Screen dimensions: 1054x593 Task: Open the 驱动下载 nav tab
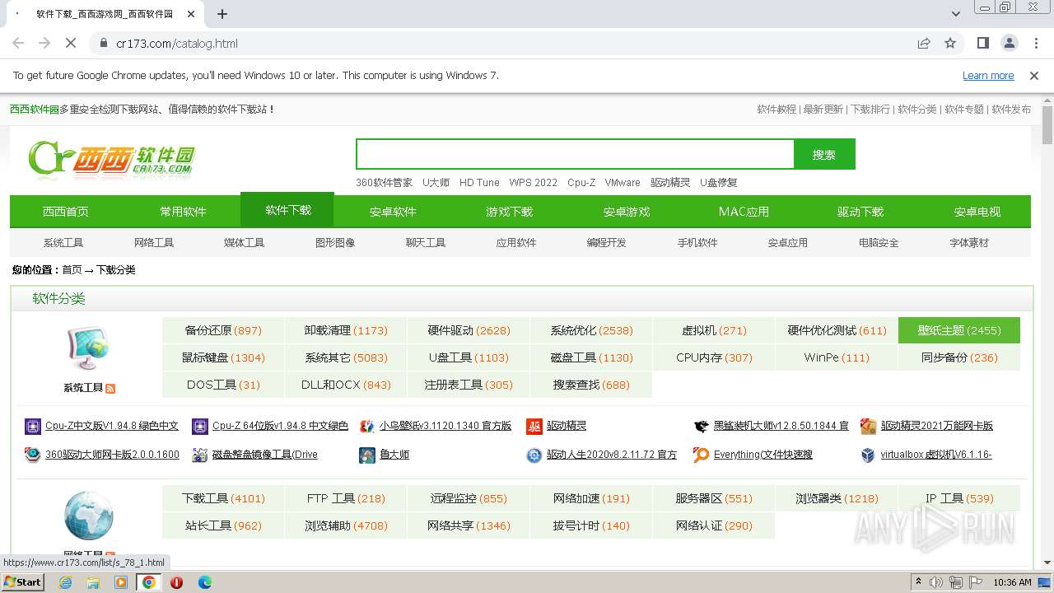(x=860, y=212)
